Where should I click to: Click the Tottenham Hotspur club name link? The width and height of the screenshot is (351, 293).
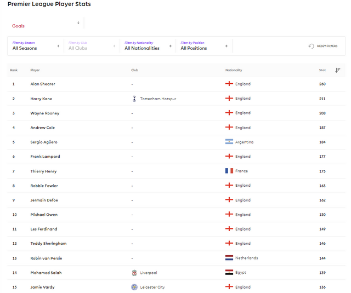[158, 99]
